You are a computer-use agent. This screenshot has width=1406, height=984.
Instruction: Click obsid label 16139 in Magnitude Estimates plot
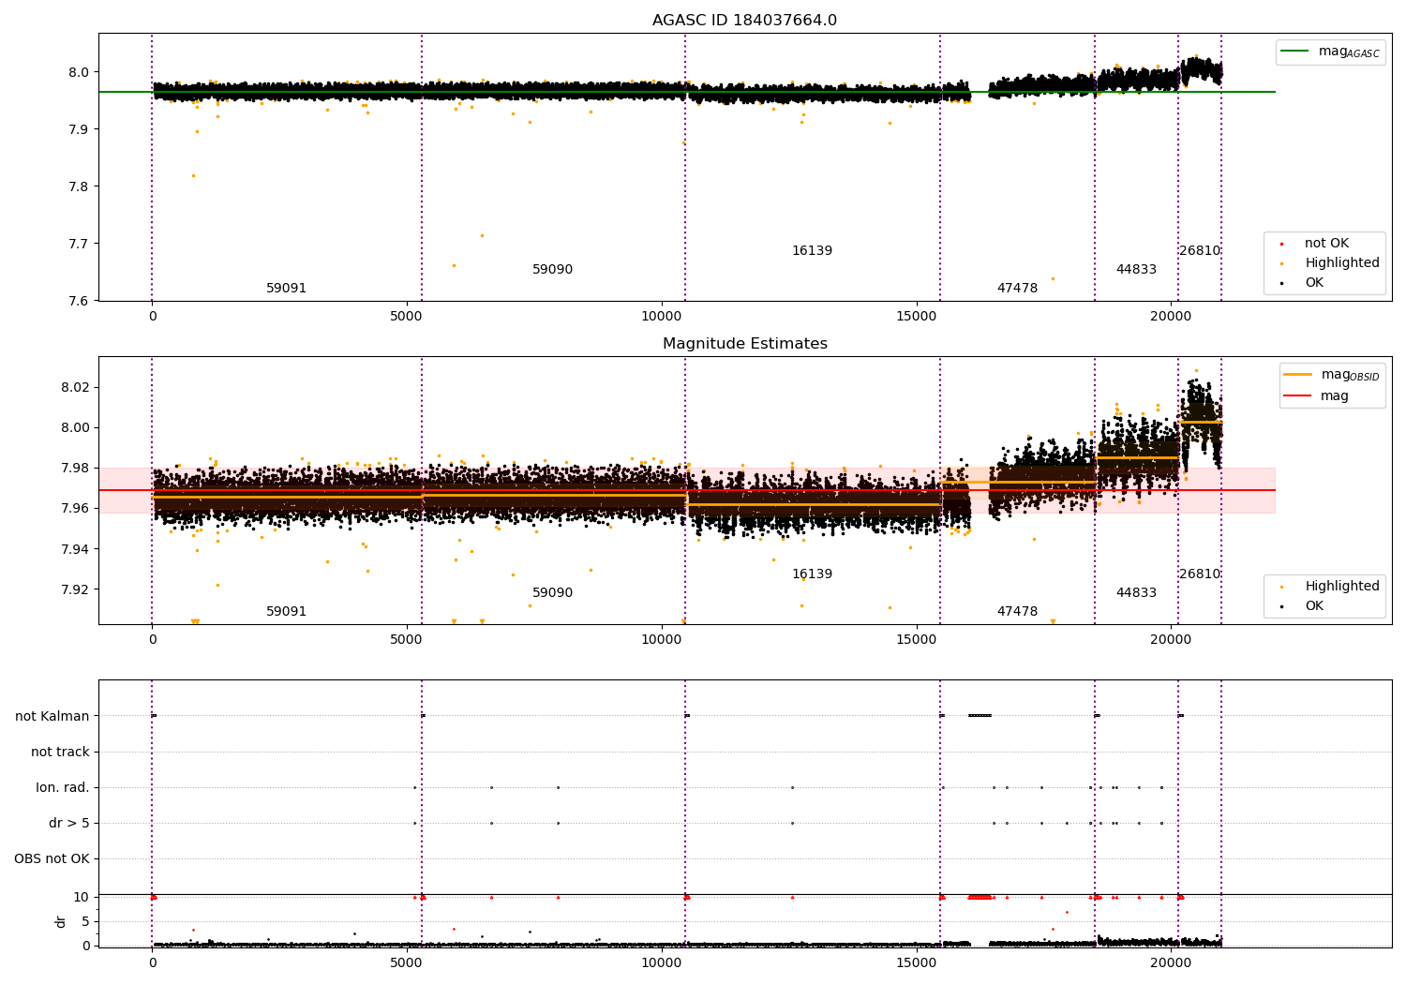pos(812,574)
